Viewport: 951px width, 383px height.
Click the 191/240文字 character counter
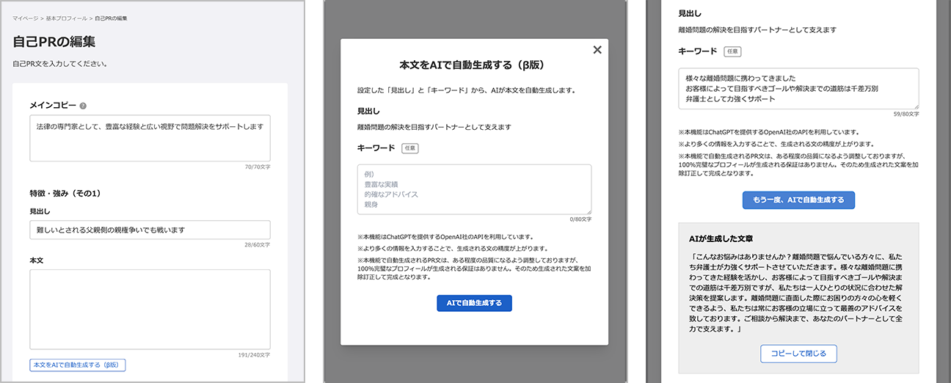pyautogui.click(x=254, y=355)
